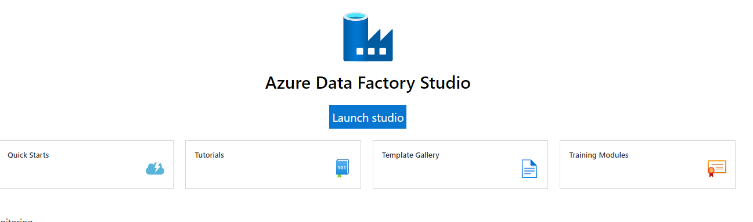Select the Template Gallery card tile
Viewport: 753px width, 222px height.
pos(460,165)
